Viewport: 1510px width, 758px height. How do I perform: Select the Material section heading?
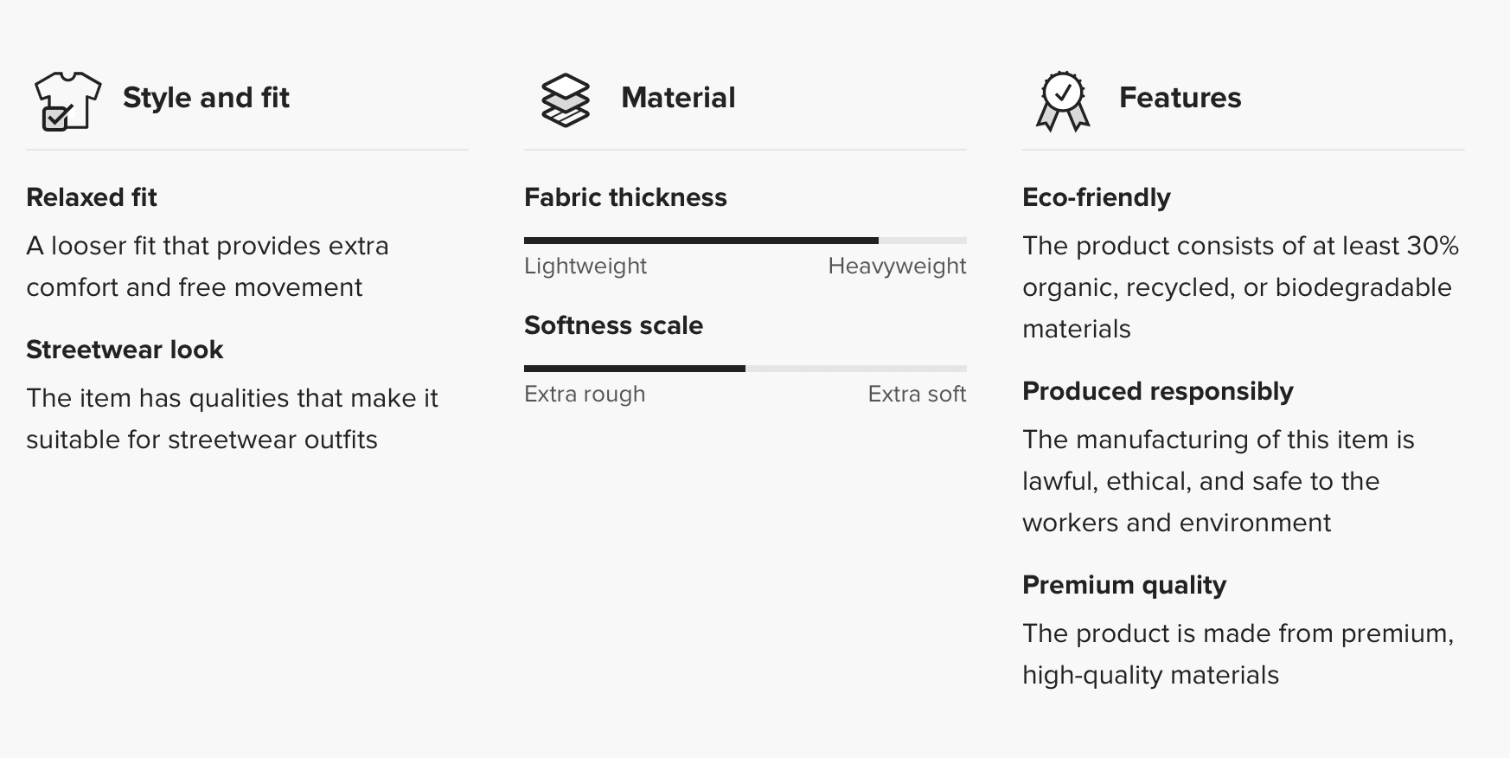click(678, 98)
